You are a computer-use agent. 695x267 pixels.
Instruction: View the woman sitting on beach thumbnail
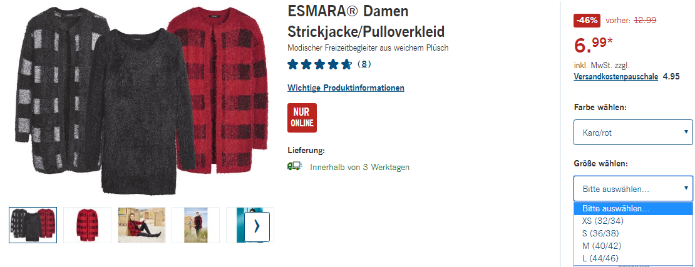point(142,225)
